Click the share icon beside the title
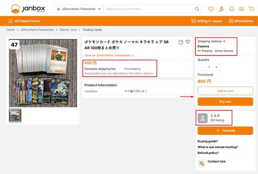This screenshot has height=174, width=258. (x=181, y=42)
